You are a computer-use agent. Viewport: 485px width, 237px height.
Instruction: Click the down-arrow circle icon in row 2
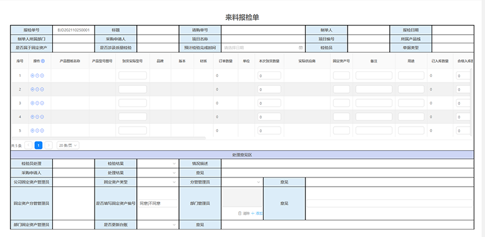click(42, 89)
